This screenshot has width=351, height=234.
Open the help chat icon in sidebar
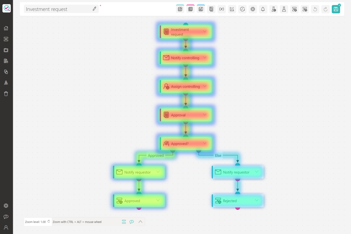[6, 216]
